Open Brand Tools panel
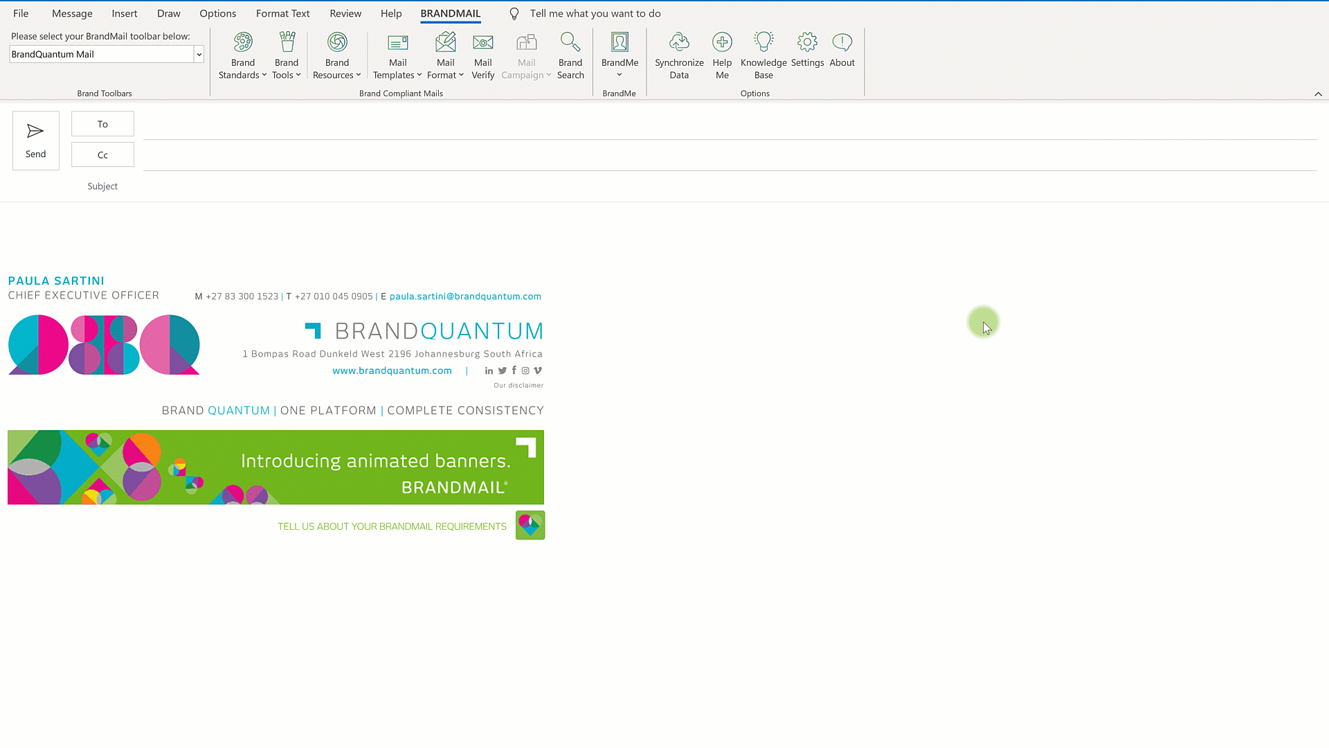Screen dimensions: 1329x748 286,55
